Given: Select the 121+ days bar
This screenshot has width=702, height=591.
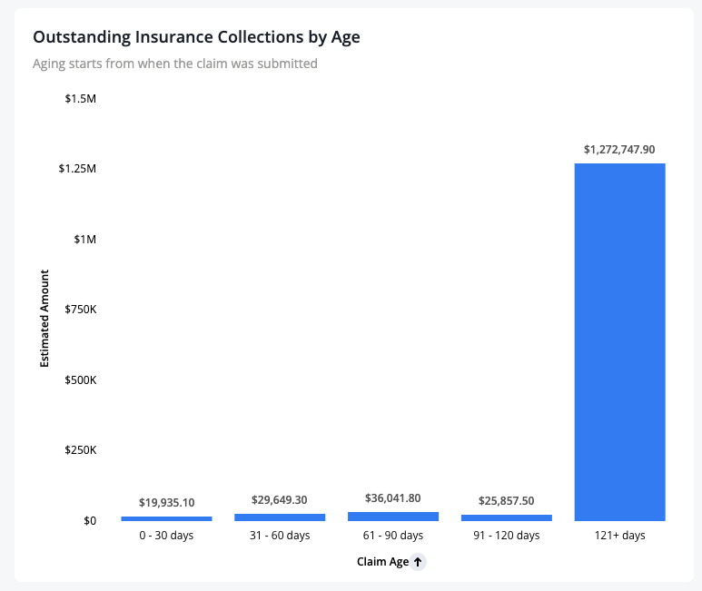Looking at the screenshot, I should [620, 342].
